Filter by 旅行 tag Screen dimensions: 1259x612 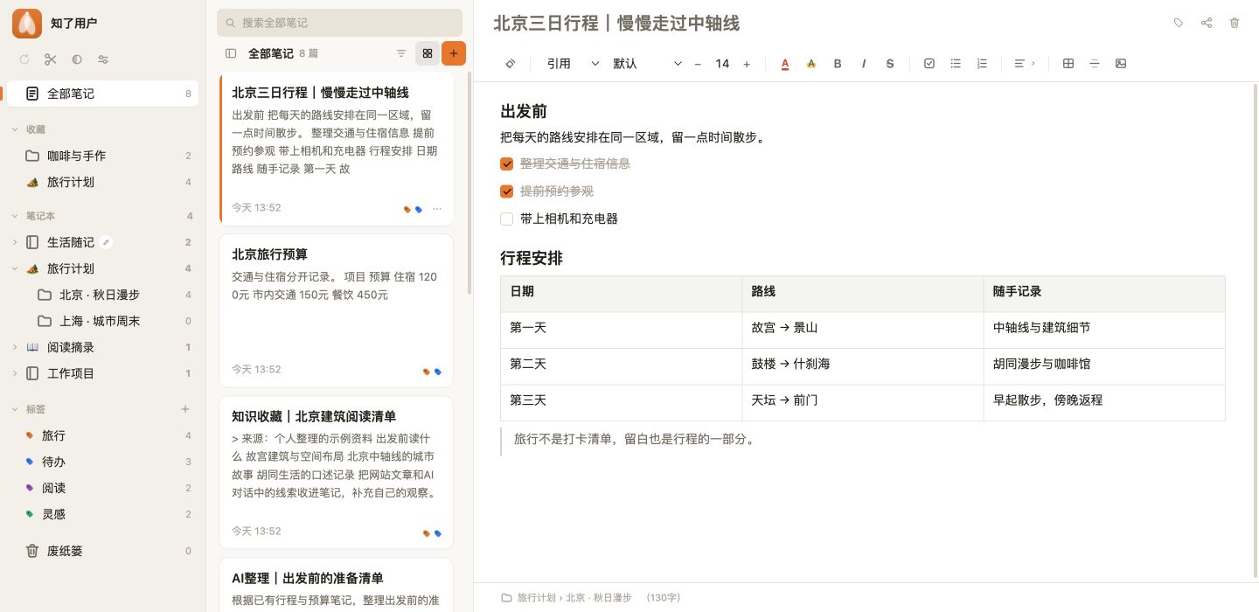(x=102, y=435)
